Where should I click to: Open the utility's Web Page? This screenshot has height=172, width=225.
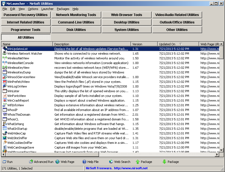65,162
